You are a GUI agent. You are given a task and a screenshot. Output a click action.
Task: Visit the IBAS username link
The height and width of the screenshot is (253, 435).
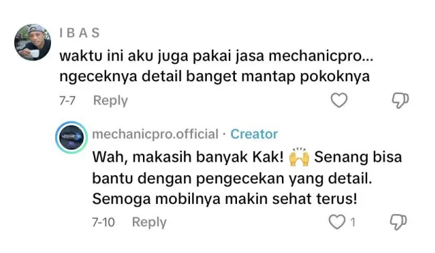(x=79, y=33)
